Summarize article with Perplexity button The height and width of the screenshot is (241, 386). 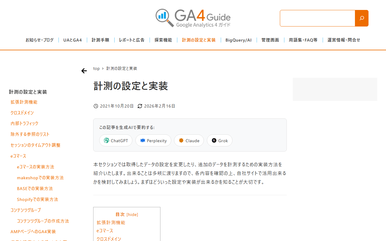(153, 140)
